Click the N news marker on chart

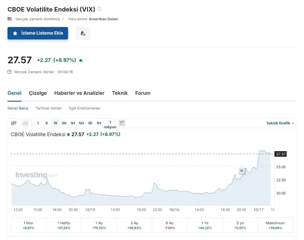241,171
